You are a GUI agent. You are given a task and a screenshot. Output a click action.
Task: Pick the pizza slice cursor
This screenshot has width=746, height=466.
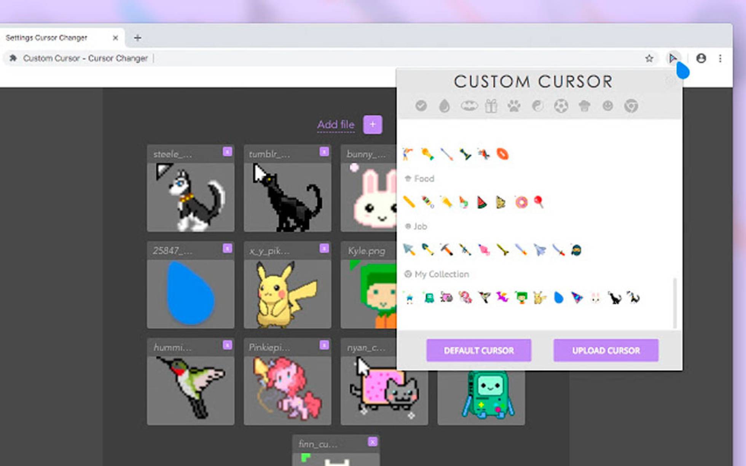coord(501,202)
